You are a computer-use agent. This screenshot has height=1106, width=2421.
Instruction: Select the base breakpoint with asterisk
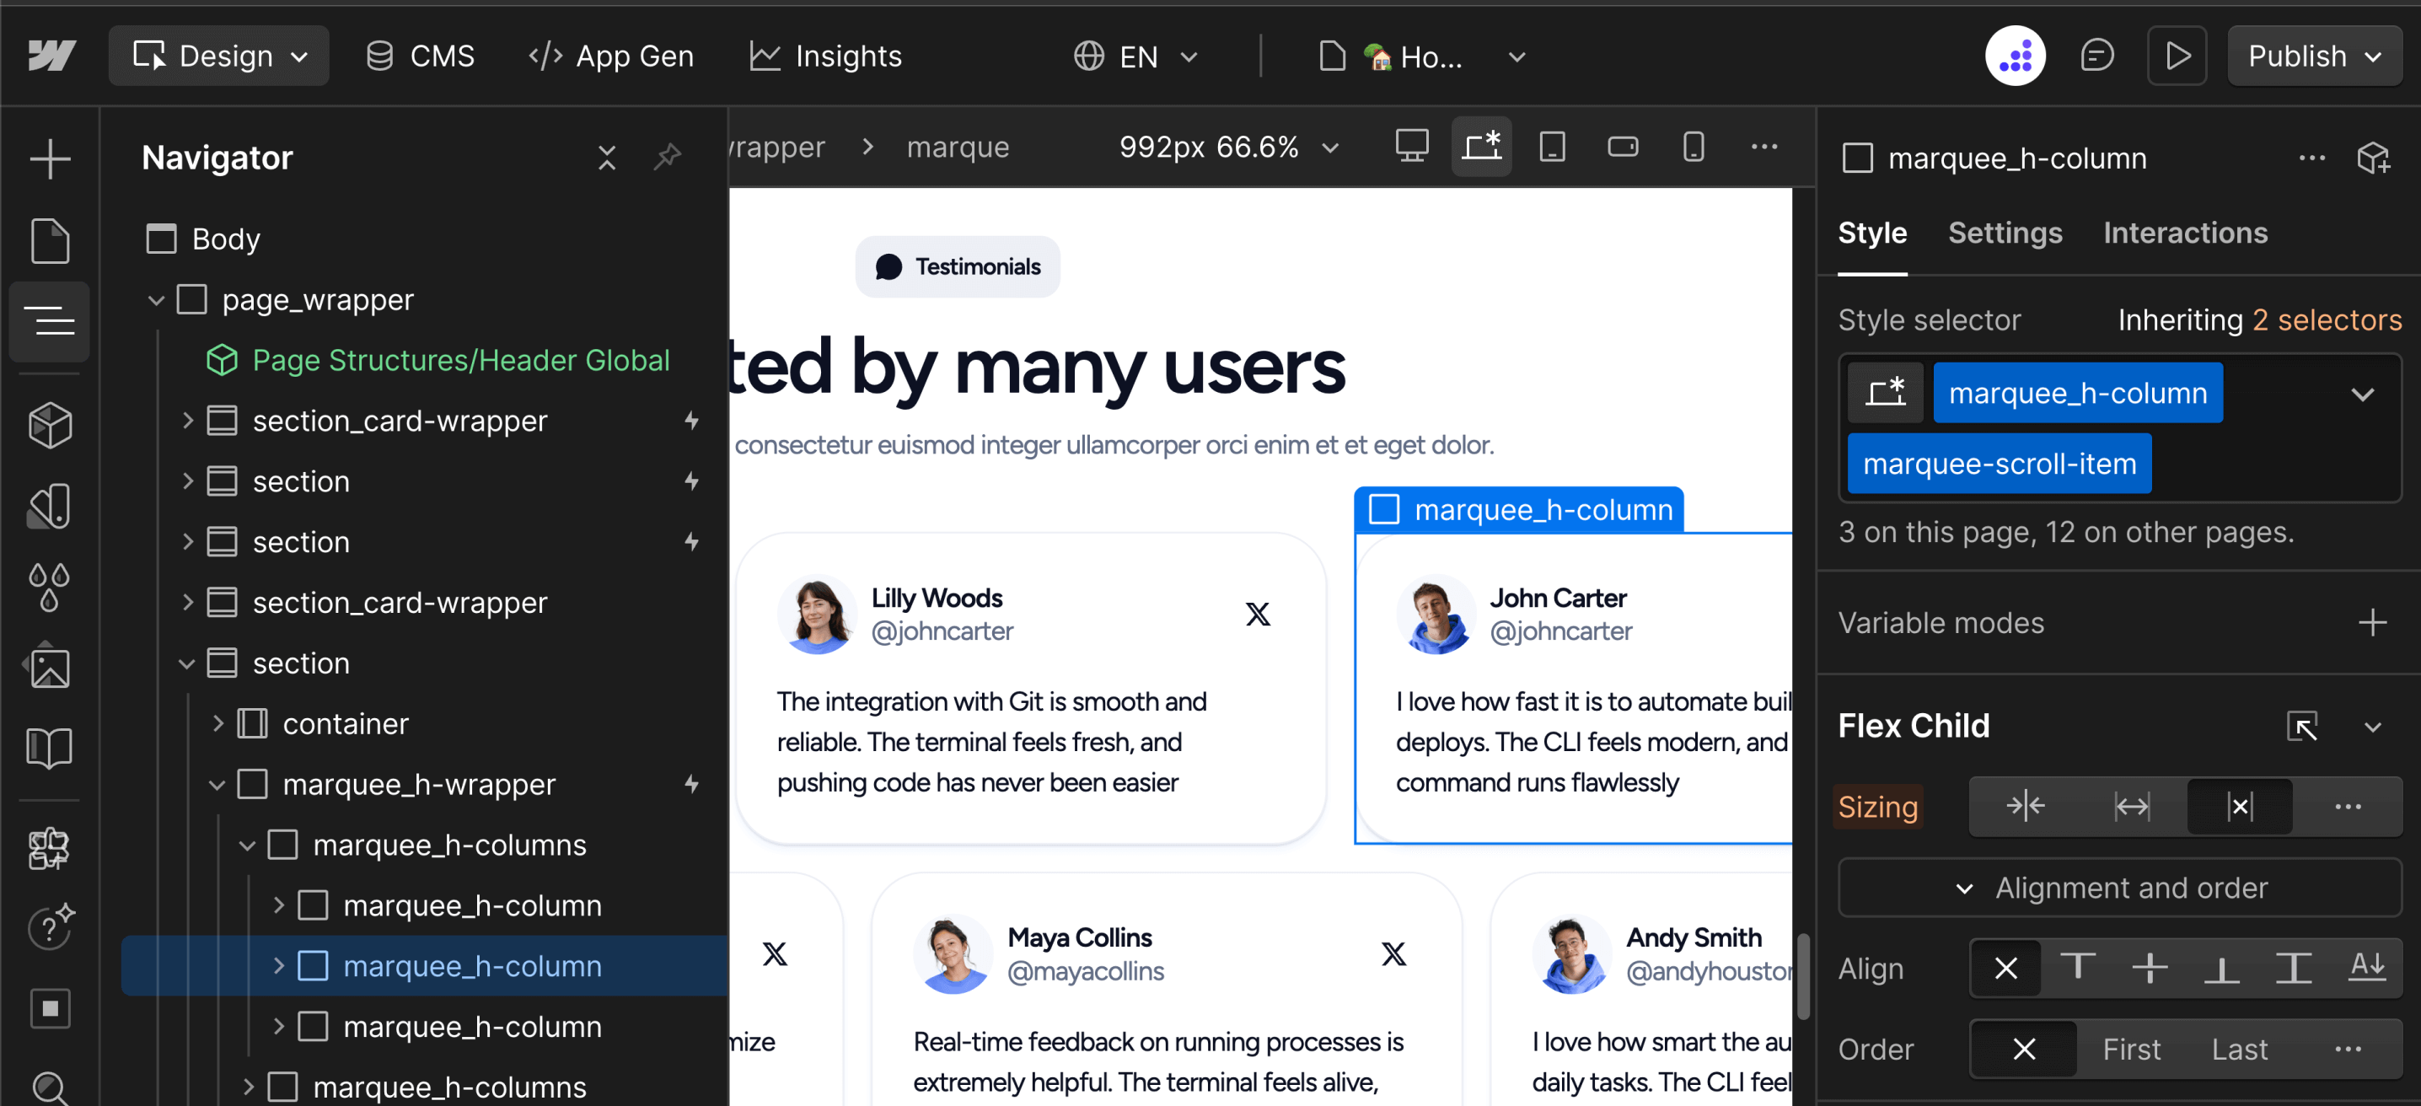1481,147
